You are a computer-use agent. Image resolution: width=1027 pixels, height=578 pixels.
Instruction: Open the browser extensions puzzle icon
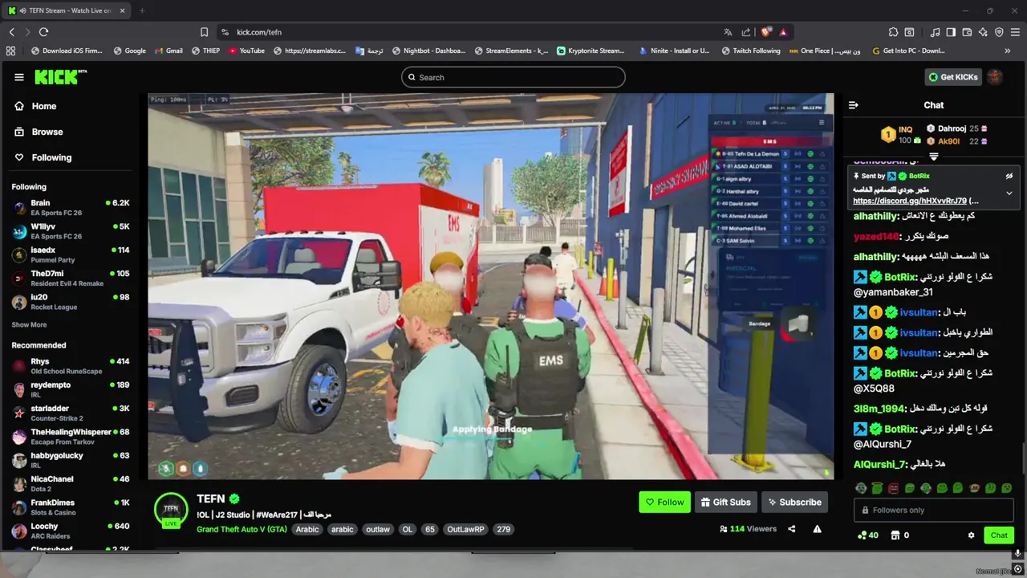(x=893, y=32)
